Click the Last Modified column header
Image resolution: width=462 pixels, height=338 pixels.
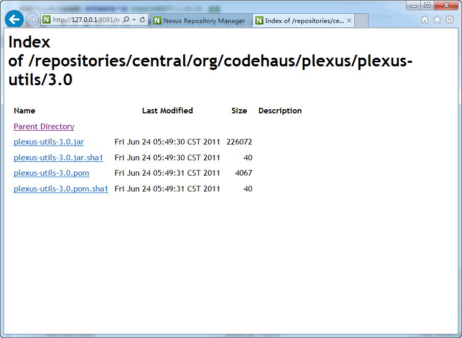point(167,111)
